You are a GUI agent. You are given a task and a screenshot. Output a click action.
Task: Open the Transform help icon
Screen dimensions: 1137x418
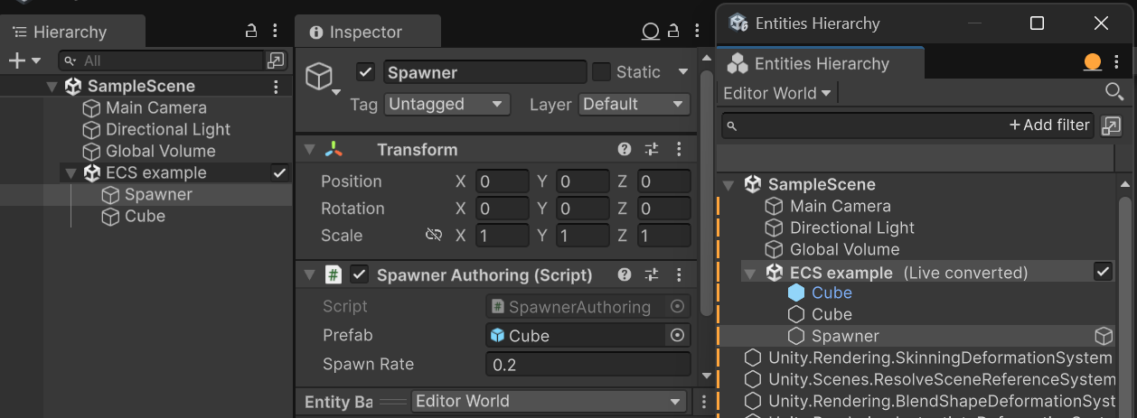[x=625, y=150]
